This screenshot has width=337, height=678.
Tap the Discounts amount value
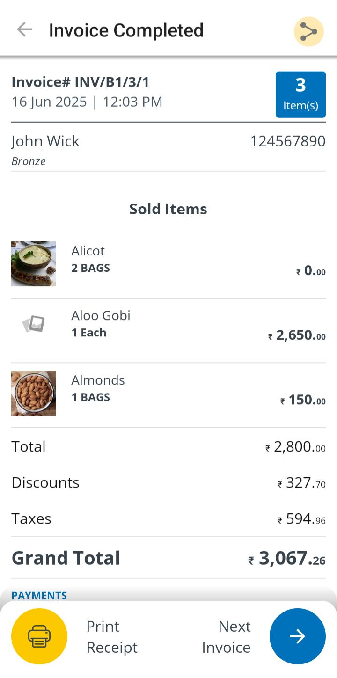click(301, 483)
